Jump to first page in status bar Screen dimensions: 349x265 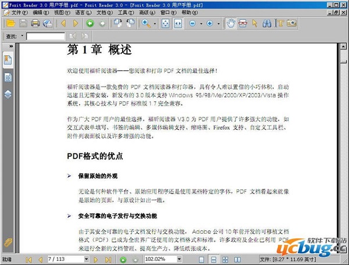pos(29,259)
